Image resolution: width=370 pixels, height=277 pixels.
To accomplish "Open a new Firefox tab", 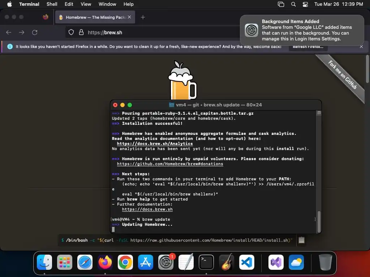I will coord(143,17).
